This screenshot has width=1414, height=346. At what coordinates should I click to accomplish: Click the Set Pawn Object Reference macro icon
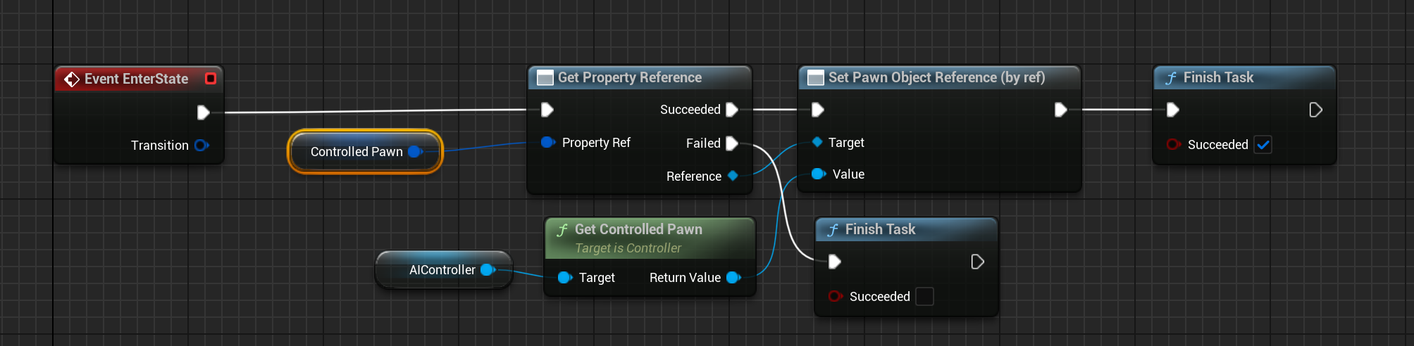[x=815, y=78]
